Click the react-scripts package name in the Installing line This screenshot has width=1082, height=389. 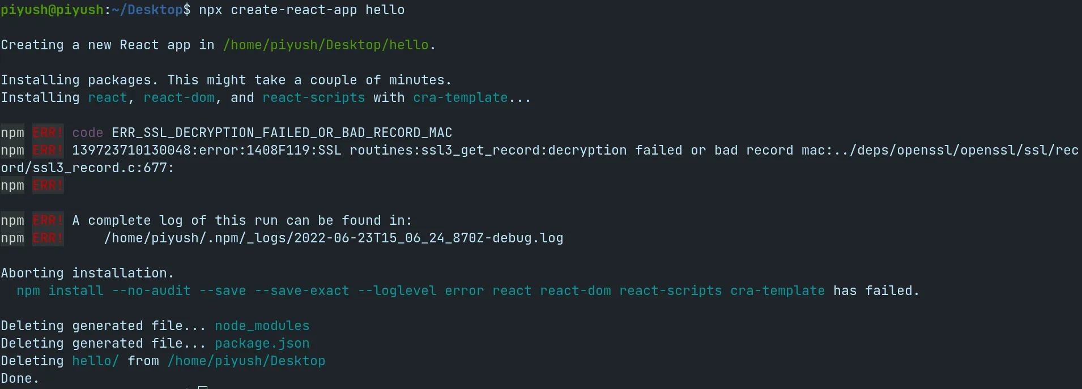coord(314,97)
